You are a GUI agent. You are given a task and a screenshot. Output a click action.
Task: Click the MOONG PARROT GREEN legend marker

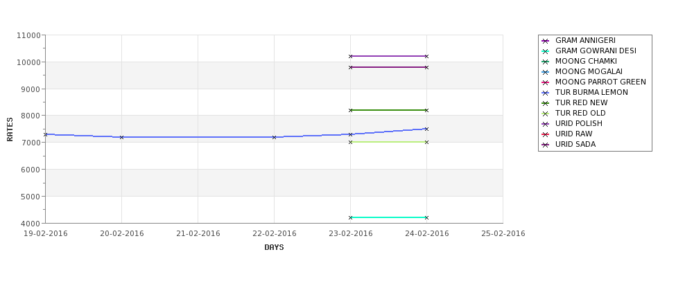(x=546, y=82)
